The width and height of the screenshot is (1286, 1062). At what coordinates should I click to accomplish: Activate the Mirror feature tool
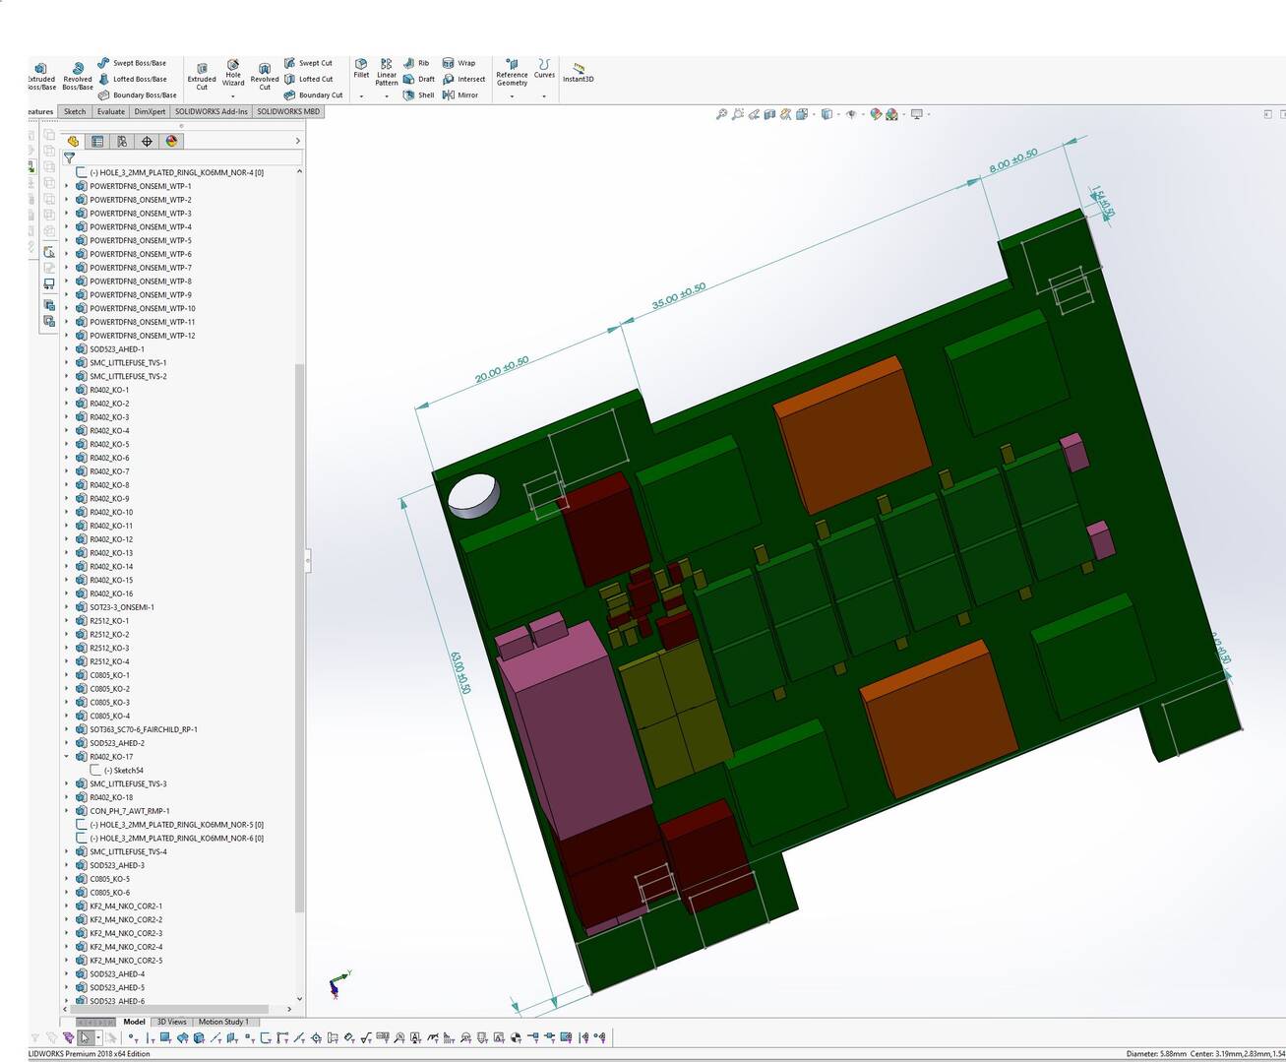click(x=460, y=95)
